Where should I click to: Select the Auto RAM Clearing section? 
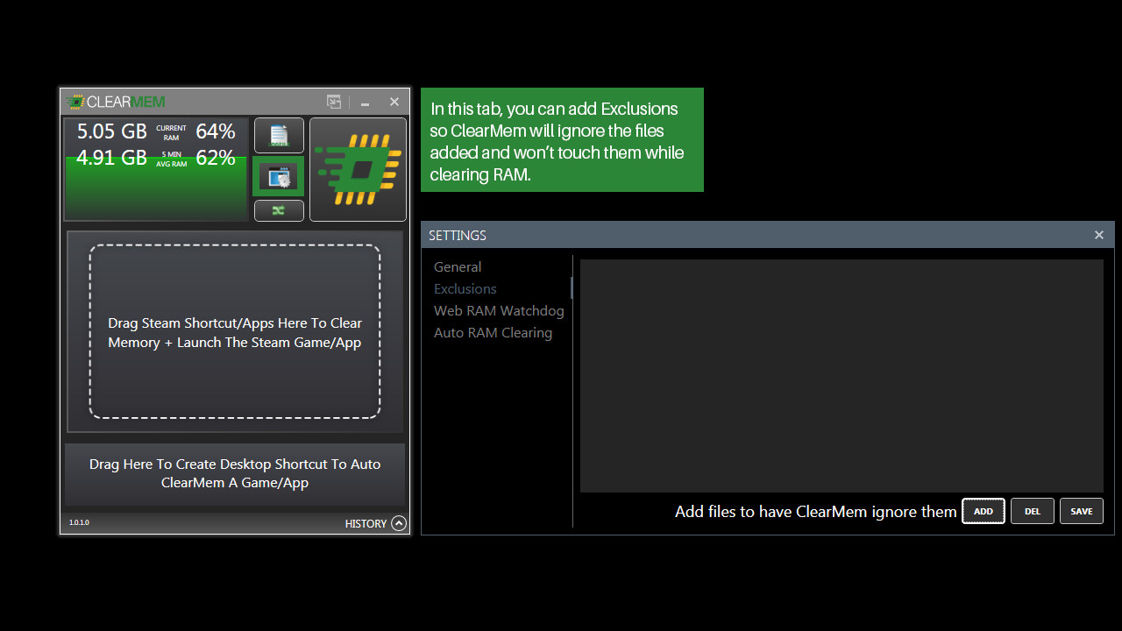pyautogui.click(x=493, y=332)
